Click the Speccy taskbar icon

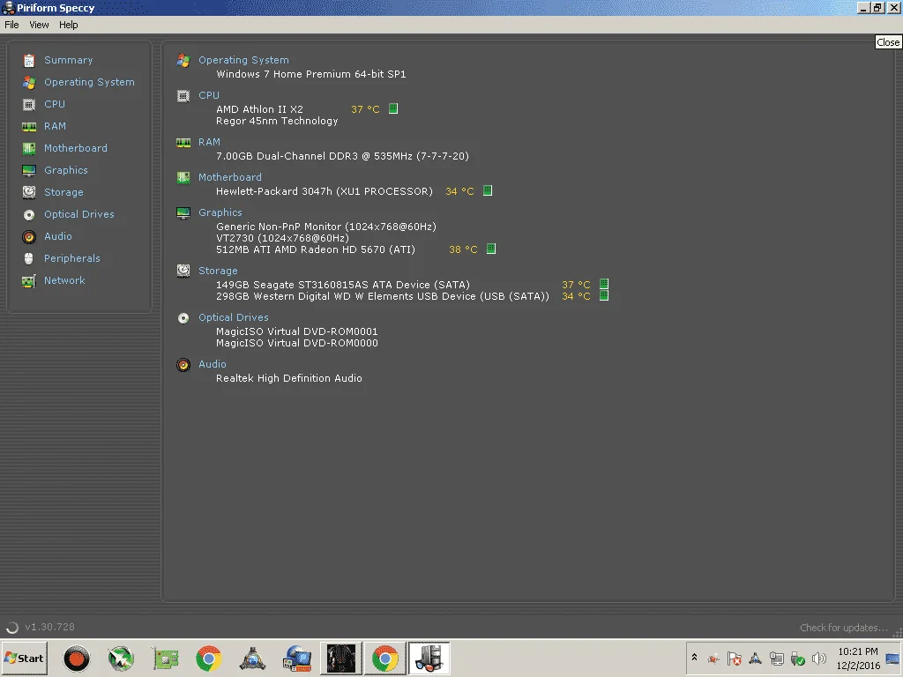[429, 658]
